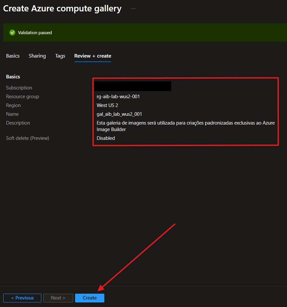Click the 'Resource group' label
Viewport: 287px width, 307px height.
point(22,97)
